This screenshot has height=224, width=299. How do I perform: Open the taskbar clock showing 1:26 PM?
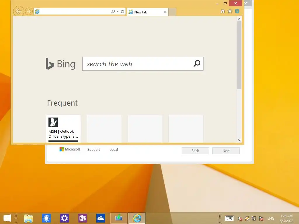[286, 218]
